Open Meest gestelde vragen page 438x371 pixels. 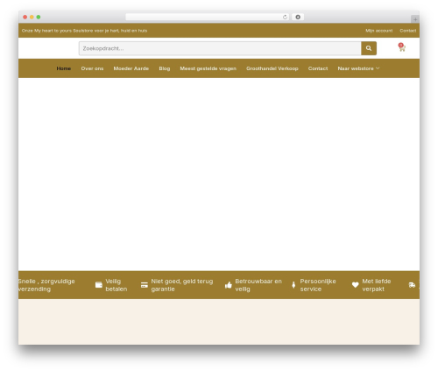point(208,68)
